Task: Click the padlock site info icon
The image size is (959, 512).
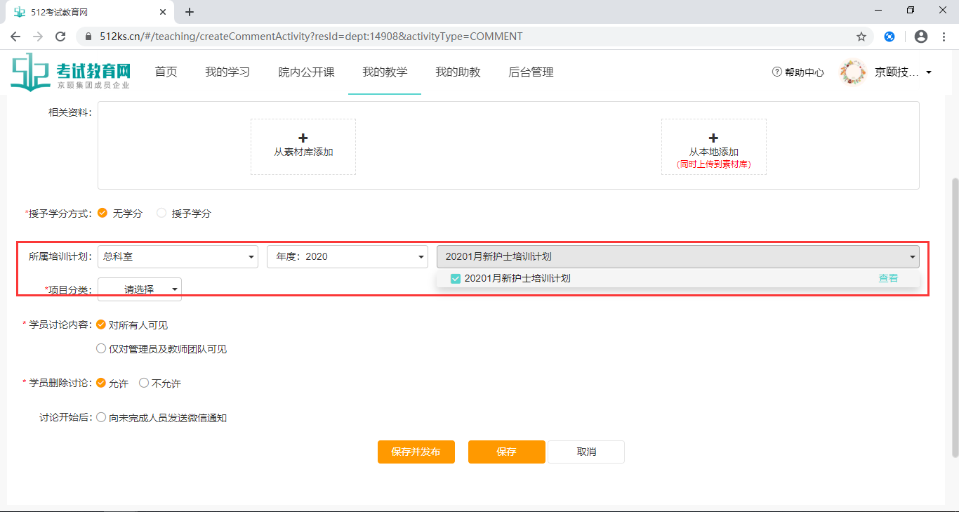Action: point(89,37)
